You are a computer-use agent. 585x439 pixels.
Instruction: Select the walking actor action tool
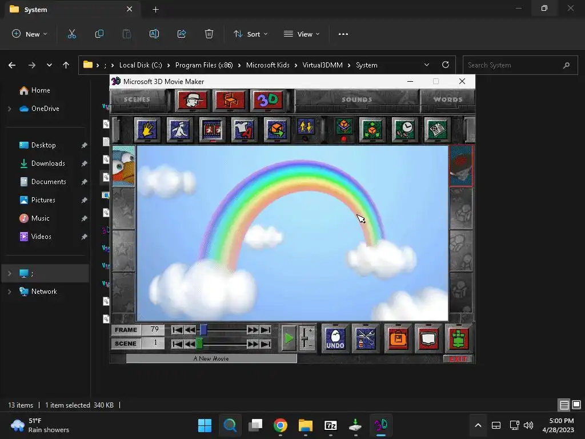[x=180, y=130]
